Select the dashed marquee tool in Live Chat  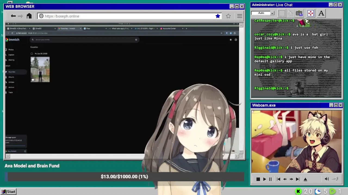click(x=282, y=13)
